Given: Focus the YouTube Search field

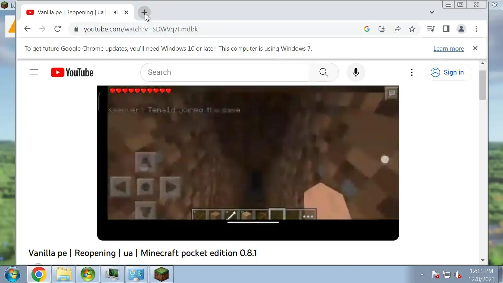Looking at the screenshot, I should coord(224,72).
